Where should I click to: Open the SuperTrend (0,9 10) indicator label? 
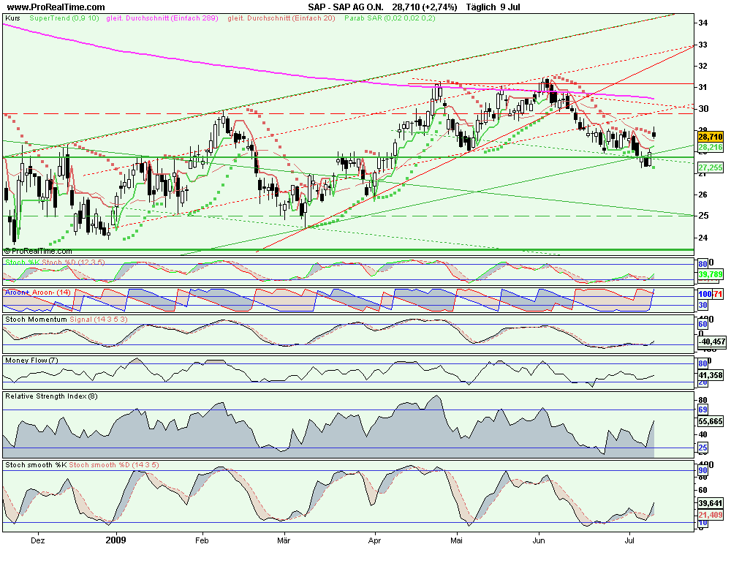[x=64, y=18]
